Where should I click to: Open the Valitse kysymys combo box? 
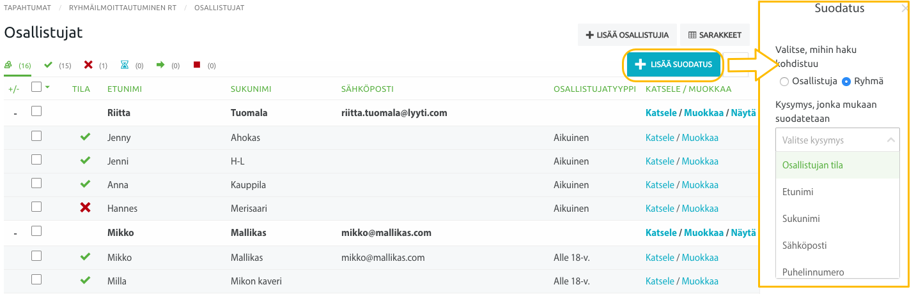tap(837, 140)
